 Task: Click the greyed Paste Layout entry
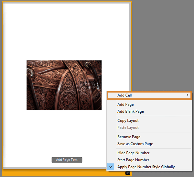tap(128, 127)
